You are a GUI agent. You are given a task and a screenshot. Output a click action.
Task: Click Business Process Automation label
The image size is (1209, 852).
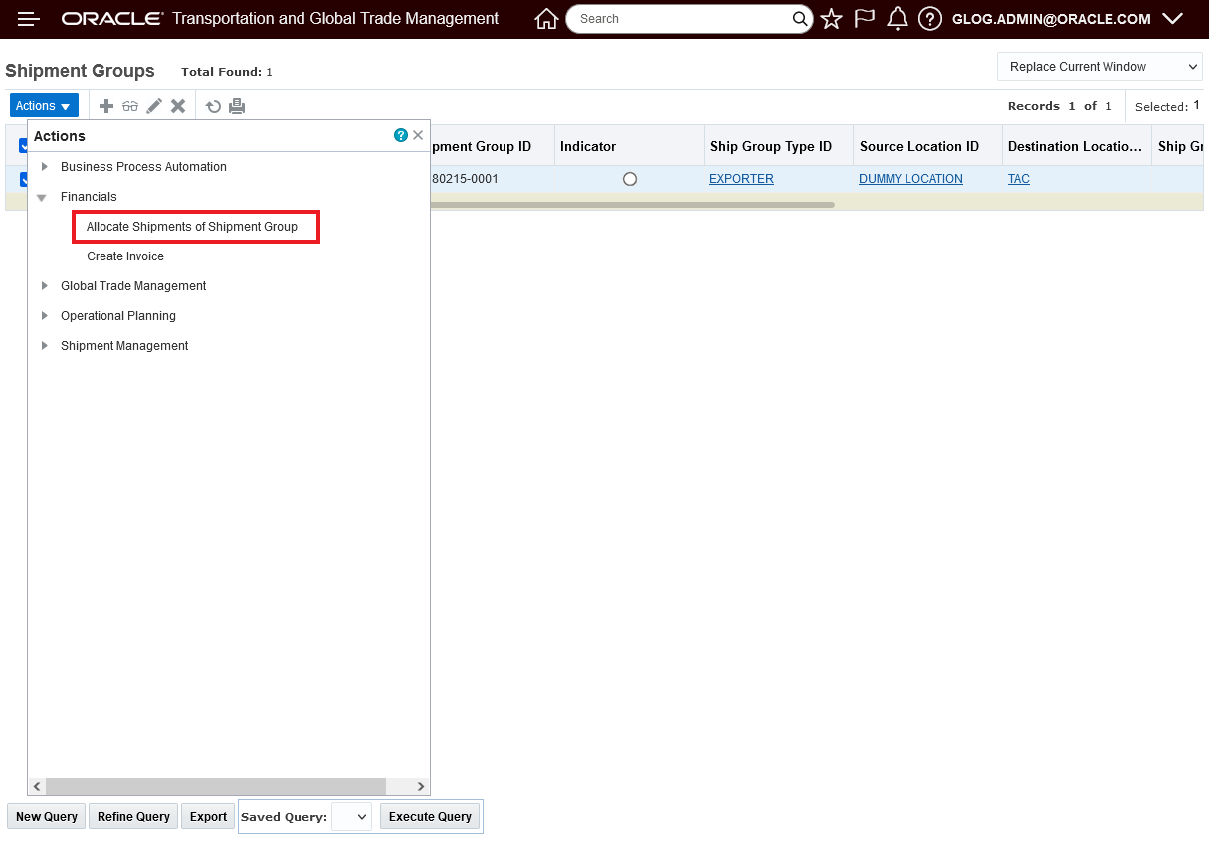[x=143, y=167]
